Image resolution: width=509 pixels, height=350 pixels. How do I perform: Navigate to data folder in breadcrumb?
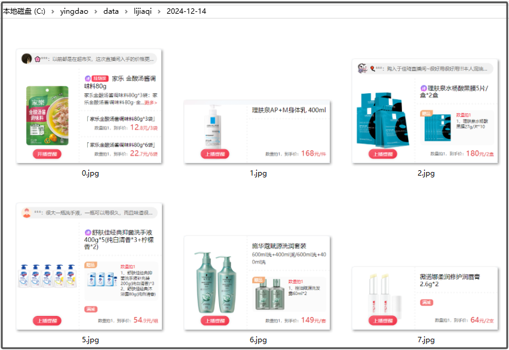pyautogui.click(x=111, y=11)
